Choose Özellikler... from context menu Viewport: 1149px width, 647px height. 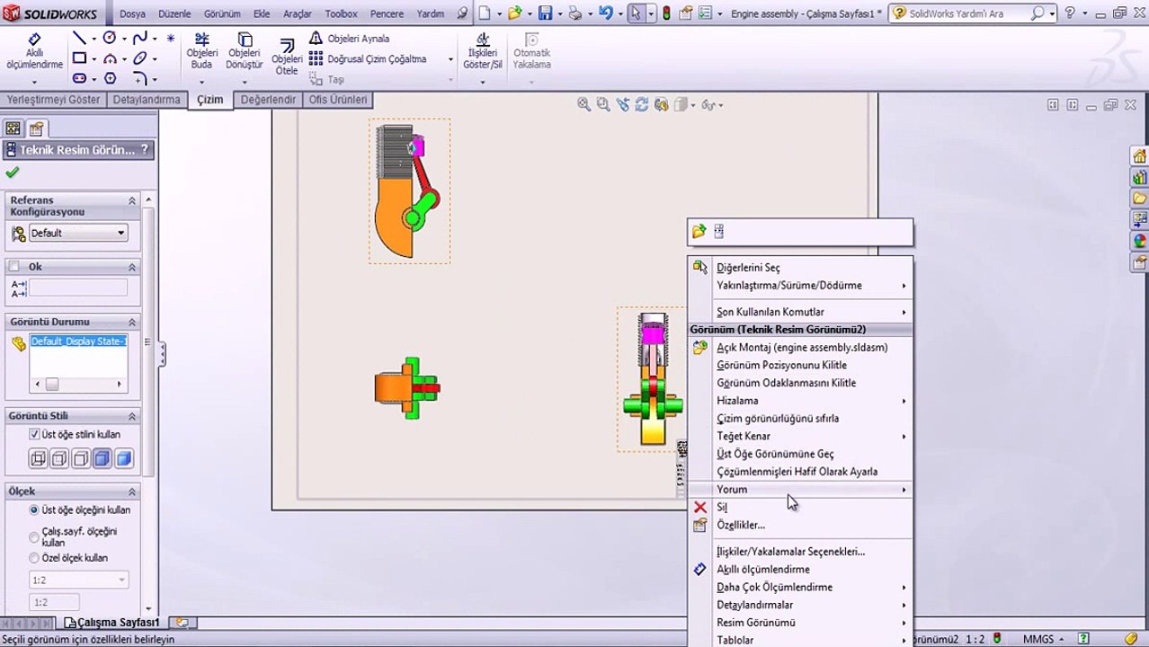click(800, 525)
